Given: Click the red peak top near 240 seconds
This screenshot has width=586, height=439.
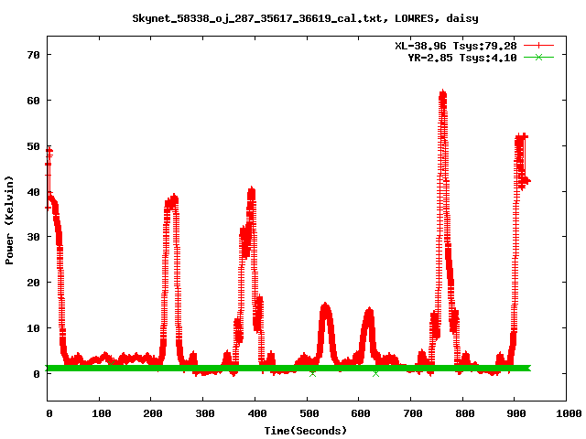Looking at the screenshot, I should tap(172, 199).
